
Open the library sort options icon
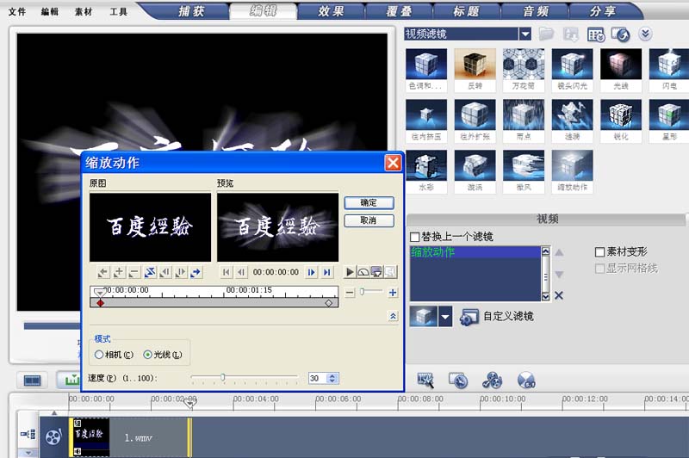click(596, 34)
